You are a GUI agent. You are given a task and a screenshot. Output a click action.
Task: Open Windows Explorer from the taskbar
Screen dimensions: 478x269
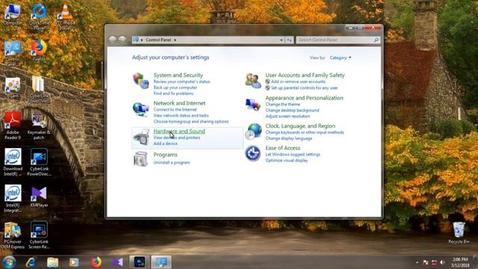pyautogui.click(x=53, y=262)
